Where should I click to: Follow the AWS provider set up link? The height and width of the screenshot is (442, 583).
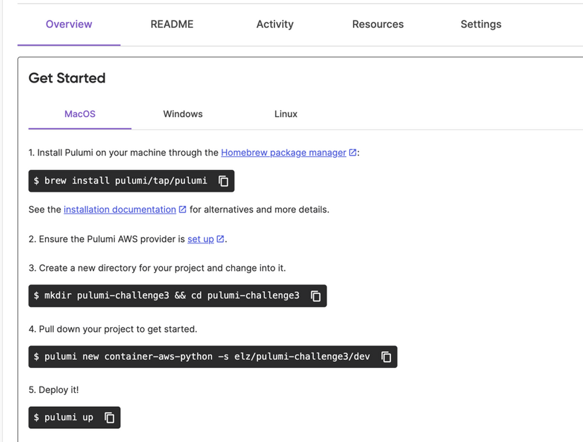[201, 239]
